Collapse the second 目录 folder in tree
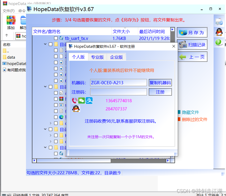The image size is (226, 196). pos(45,87)
